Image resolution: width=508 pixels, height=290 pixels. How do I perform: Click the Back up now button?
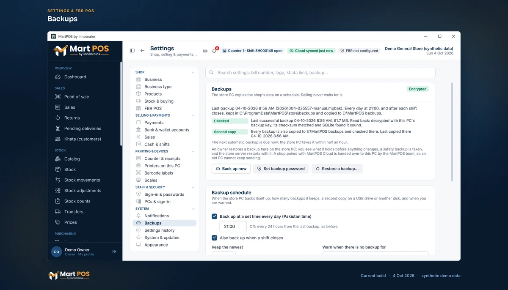[231, 169]
